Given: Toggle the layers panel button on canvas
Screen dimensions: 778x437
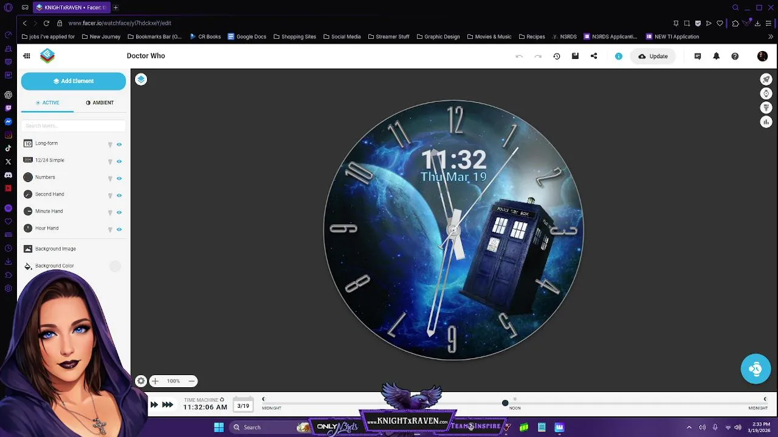Looking at the screenshot, I should (141, 80).
